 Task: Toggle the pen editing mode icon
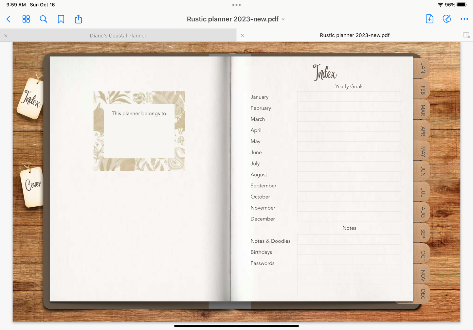point(447,19)
